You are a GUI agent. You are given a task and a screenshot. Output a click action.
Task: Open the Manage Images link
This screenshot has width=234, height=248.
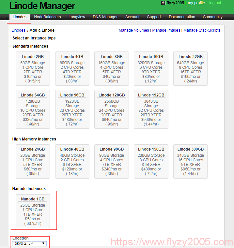(166, 30)
